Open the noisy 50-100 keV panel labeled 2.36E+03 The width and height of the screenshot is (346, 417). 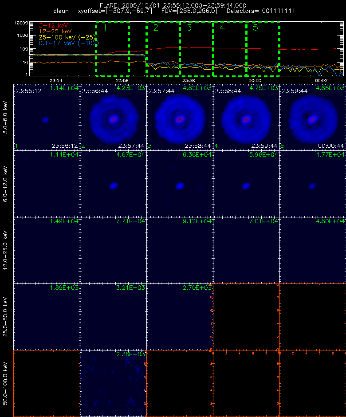(x=113, y=383)
